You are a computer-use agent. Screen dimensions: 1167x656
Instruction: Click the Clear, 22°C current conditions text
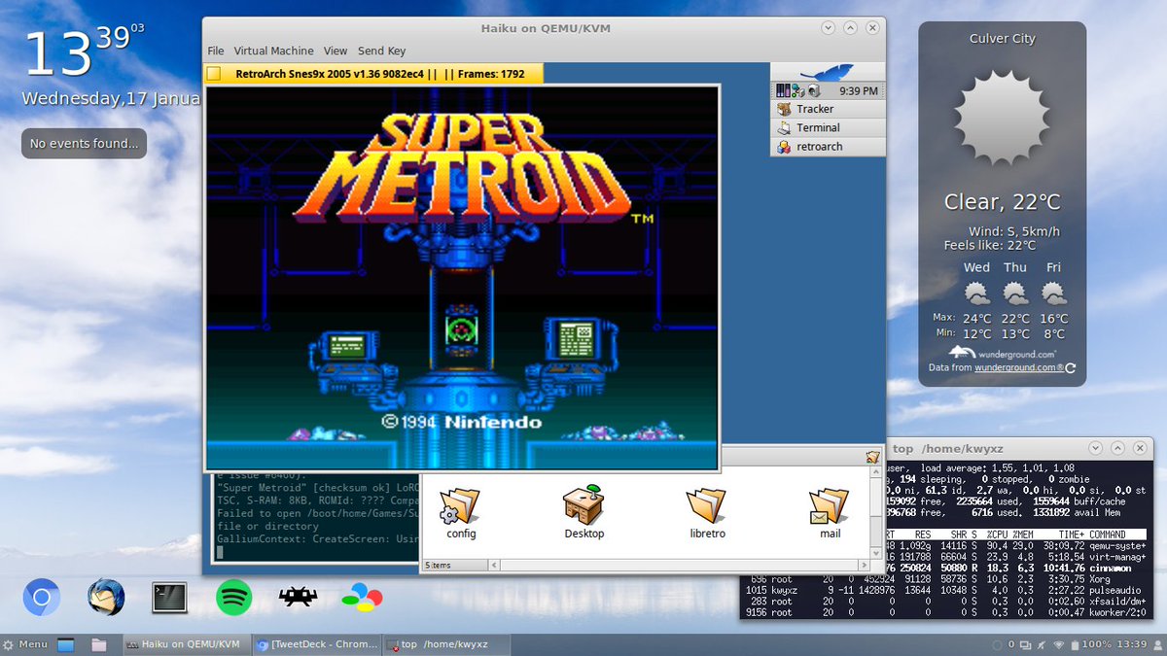pyautogui.click(x=1002, y=202)
